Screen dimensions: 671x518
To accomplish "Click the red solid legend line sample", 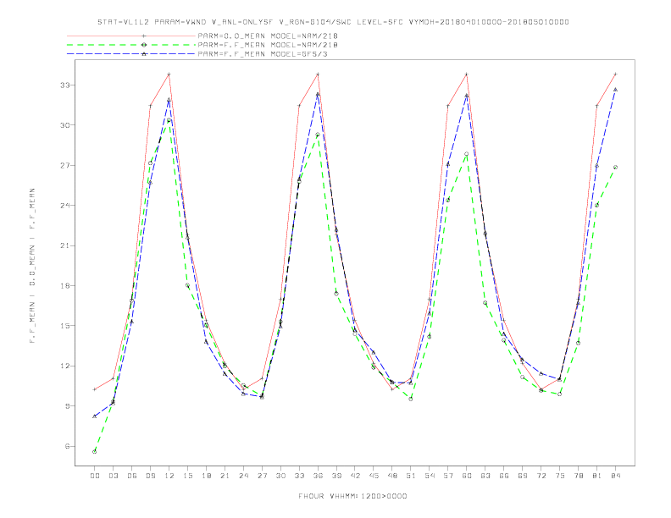I will pos(131,36).
